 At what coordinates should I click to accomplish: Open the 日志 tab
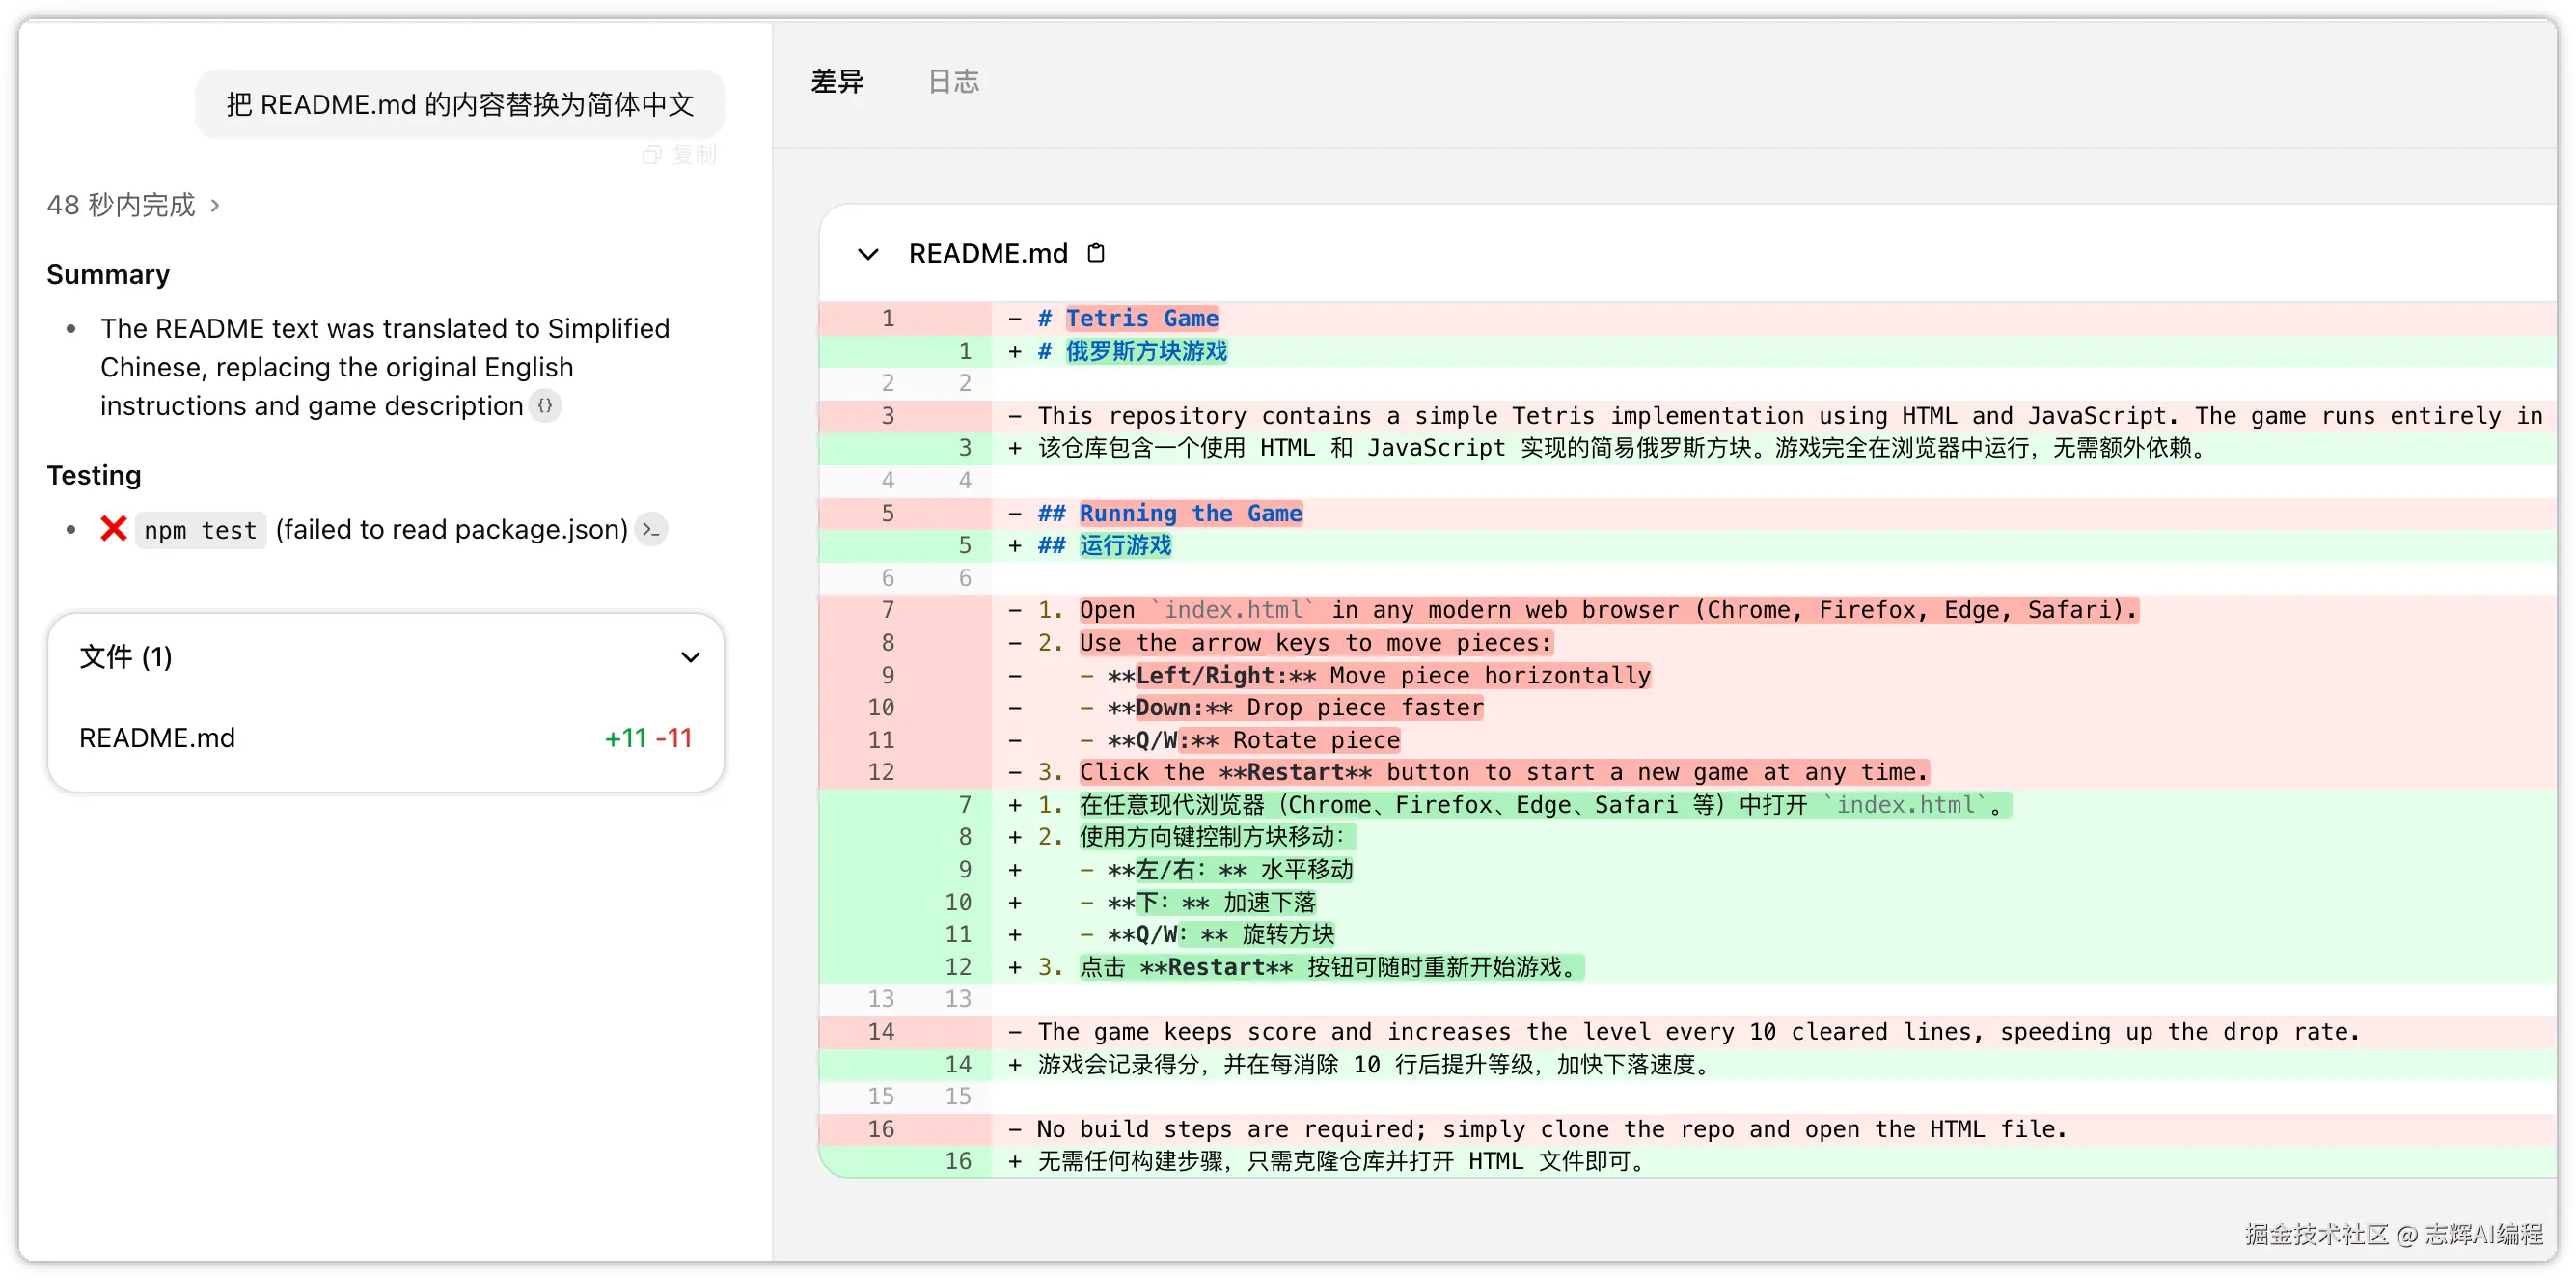coord(953,81)
